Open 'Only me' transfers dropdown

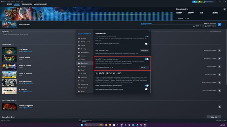[144, 67]
